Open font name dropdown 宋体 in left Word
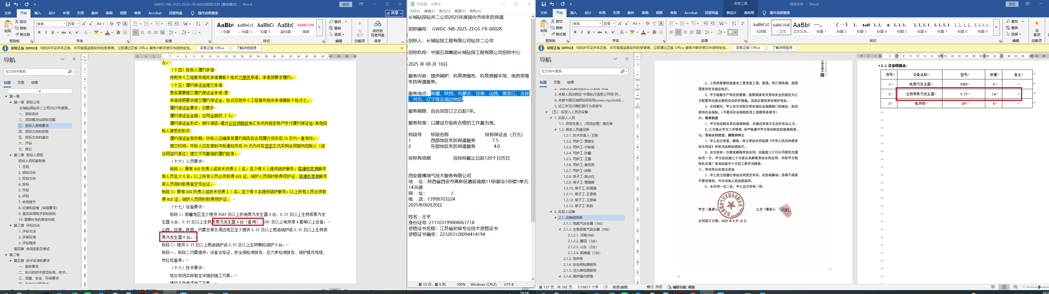Viewport: 1049px width, 294px height. pos(64,24)
